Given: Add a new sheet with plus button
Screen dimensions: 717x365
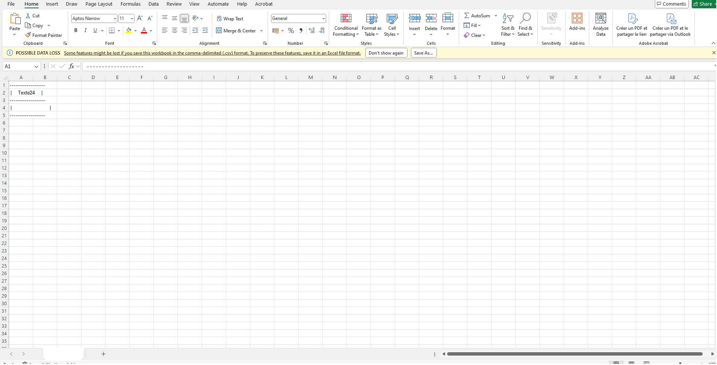Looking at the screenshot, I should [103, 354].
